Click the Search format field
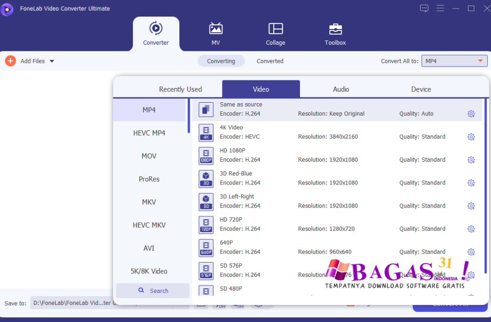This screenshot has width=491, height=322. (x=153, y=291)
